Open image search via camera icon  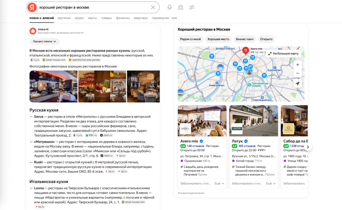tap(181, 7)
